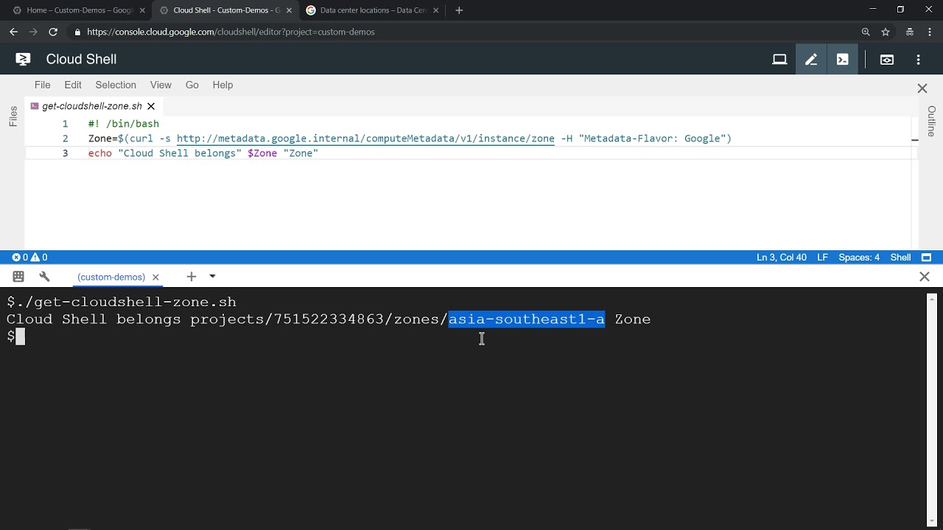The width and height of the screenshot is (943, 530).
Task: Open Cloud Shell three-dot more menu
Action: click(x=918, y=60)
